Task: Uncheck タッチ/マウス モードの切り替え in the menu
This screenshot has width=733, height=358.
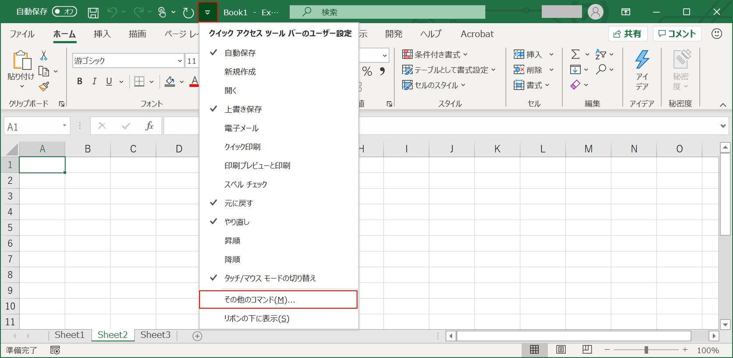Action: tap(279, 278)
